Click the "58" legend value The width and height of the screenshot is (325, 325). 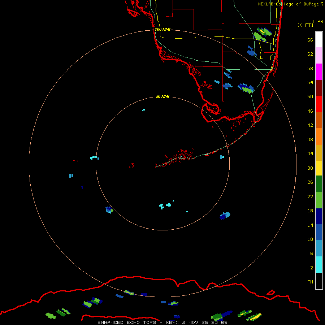point(310,68)
